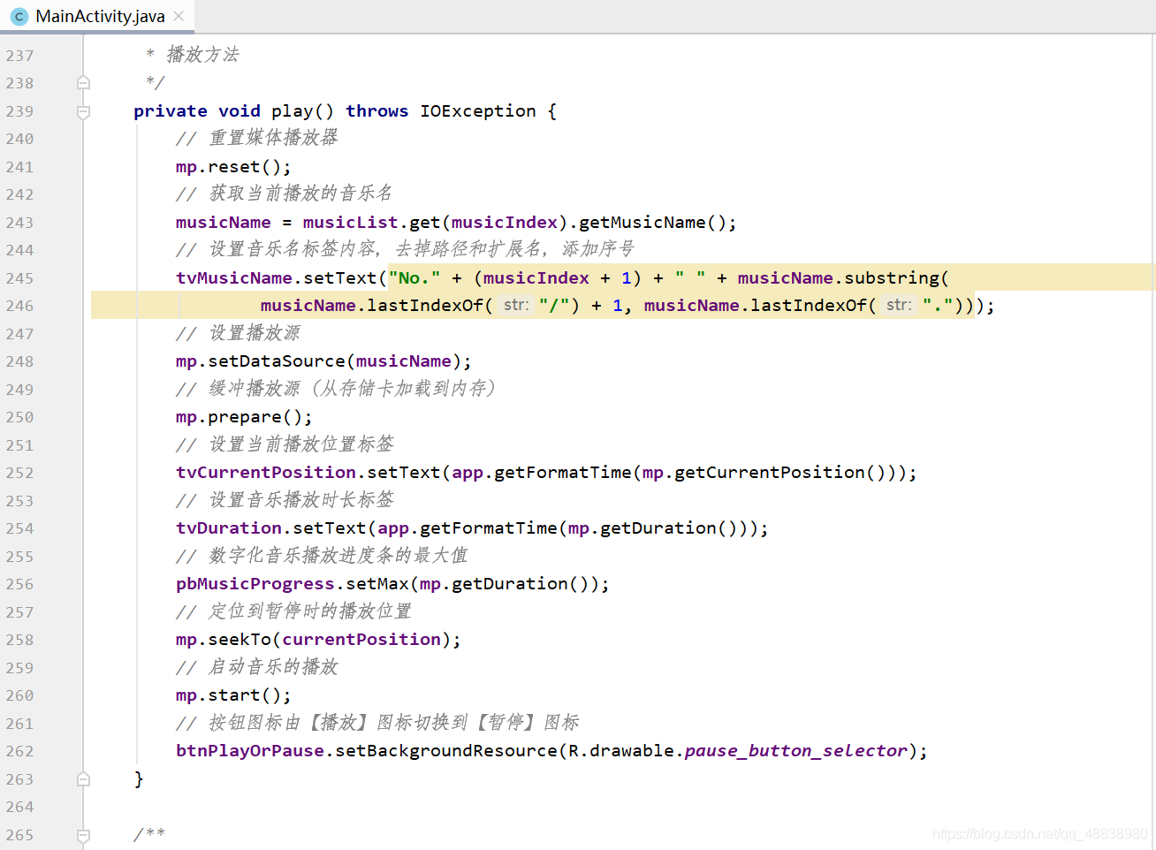Select the MainActivity.java editor tab

(97, 16)
